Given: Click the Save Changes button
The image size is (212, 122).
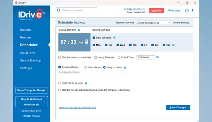Looking at the screenshot, I should tap(178, 107).
